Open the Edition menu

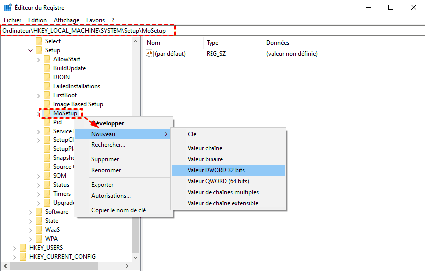[37, 20]
